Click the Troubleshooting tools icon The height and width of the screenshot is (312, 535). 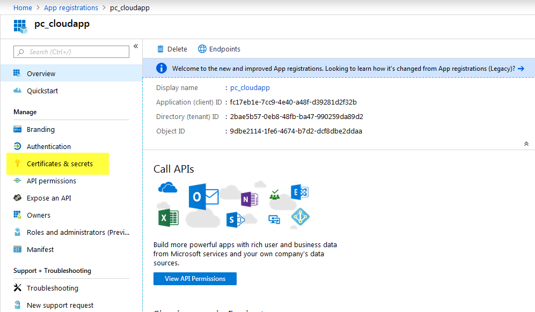tap(17, 288)
